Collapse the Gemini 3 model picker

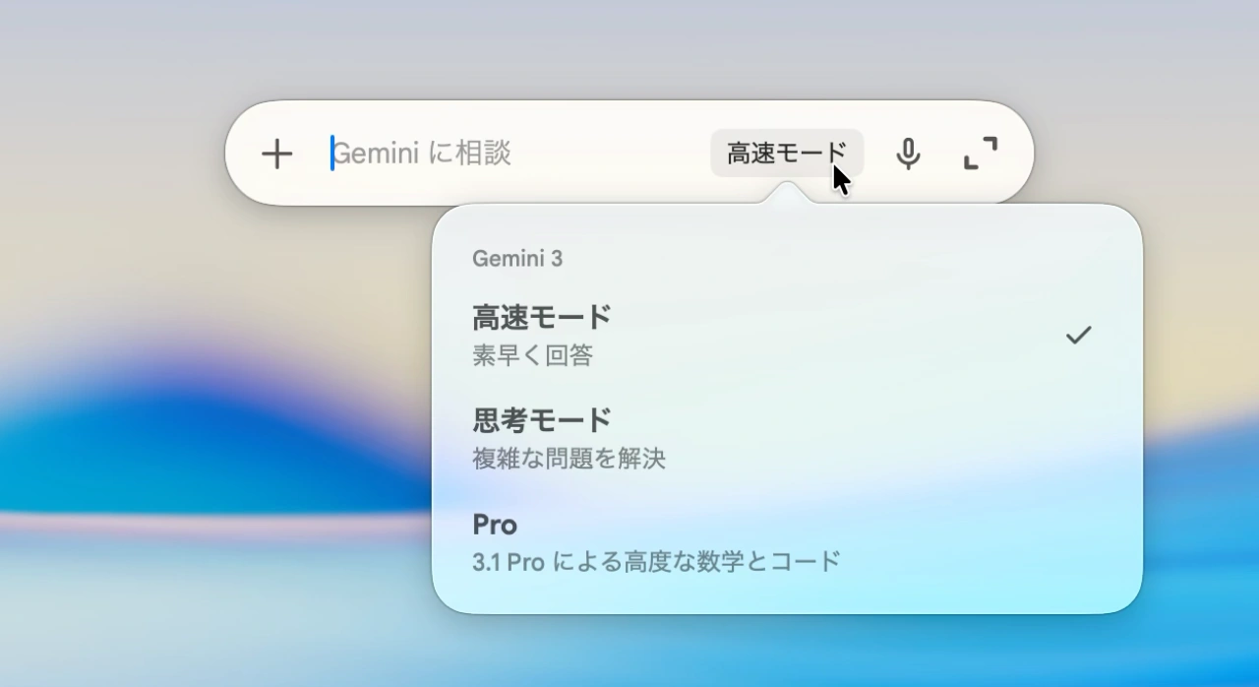pyautogui.click(x=786, y=153)
